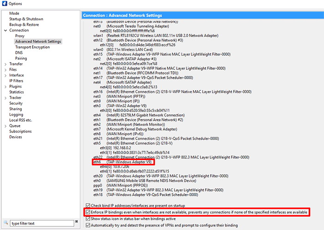Screen dimensions: 324x230
Task: Click the eth3 TAP-Win32 Adapter V9 line
Action: [x=120, y=106]
